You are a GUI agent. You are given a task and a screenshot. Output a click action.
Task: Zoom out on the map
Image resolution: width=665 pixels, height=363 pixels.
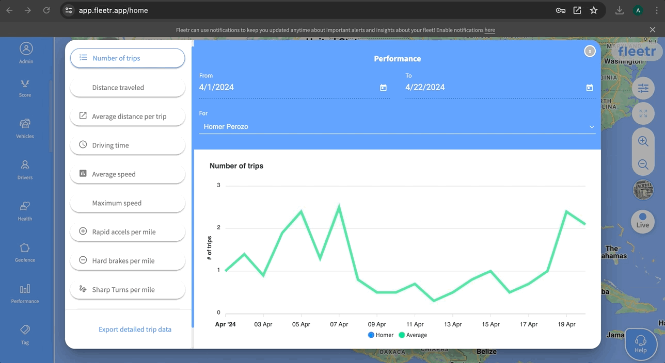point(643,164)
